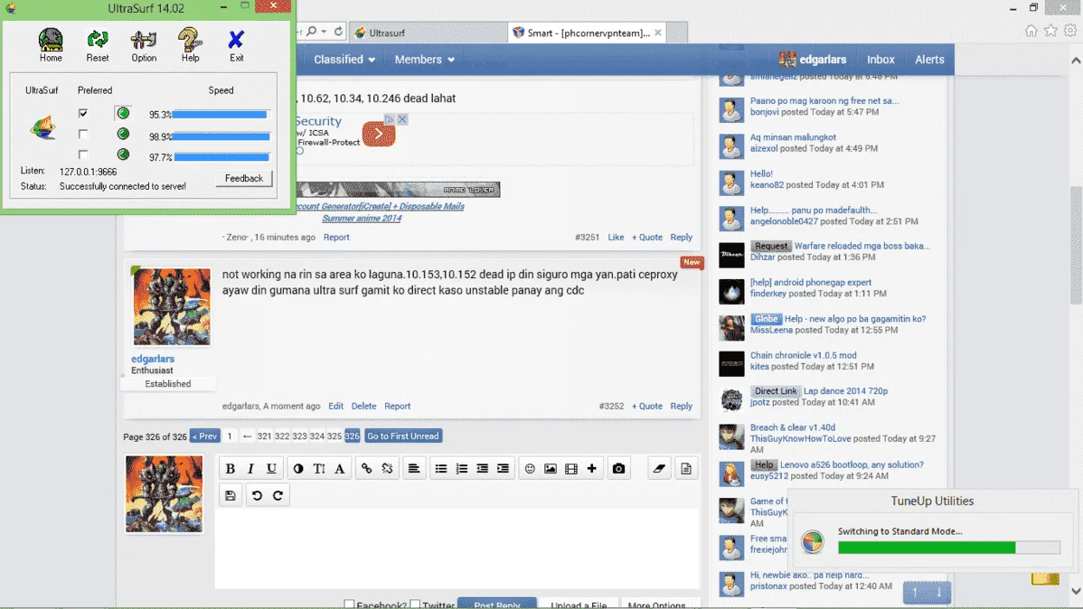The width and height of the screenshot is (1083, 609).
Task: Open Chain chronicle v1.0.5 mod thread
Action: click(804, 355)
